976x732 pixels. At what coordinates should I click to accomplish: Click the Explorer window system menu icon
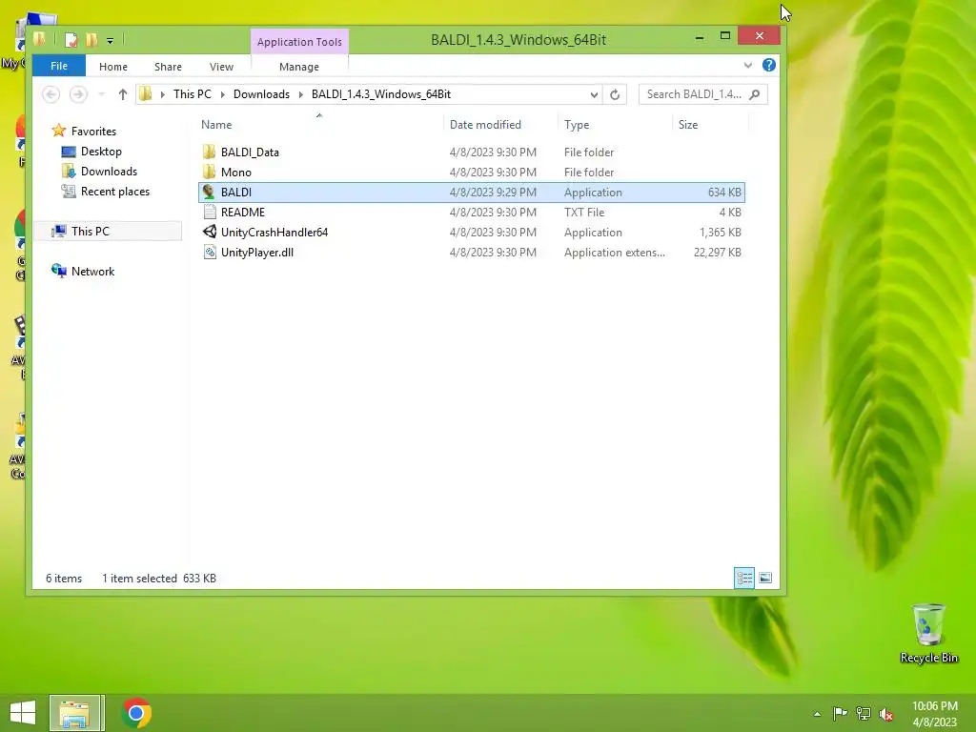(x=40, y=40)
